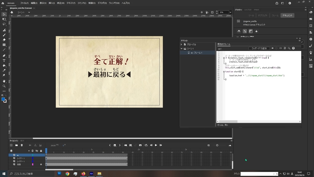Insert a new layer in the timeline

[11, 145]
